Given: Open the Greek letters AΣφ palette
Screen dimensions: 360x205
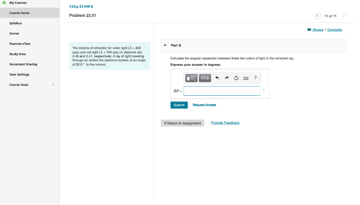Looking at the screenshot, I should coord(205,78).
